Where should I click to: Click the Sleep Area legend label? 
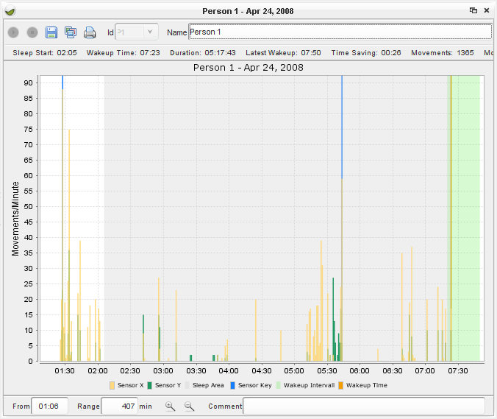pyautogui.click(x=208, y=385)
